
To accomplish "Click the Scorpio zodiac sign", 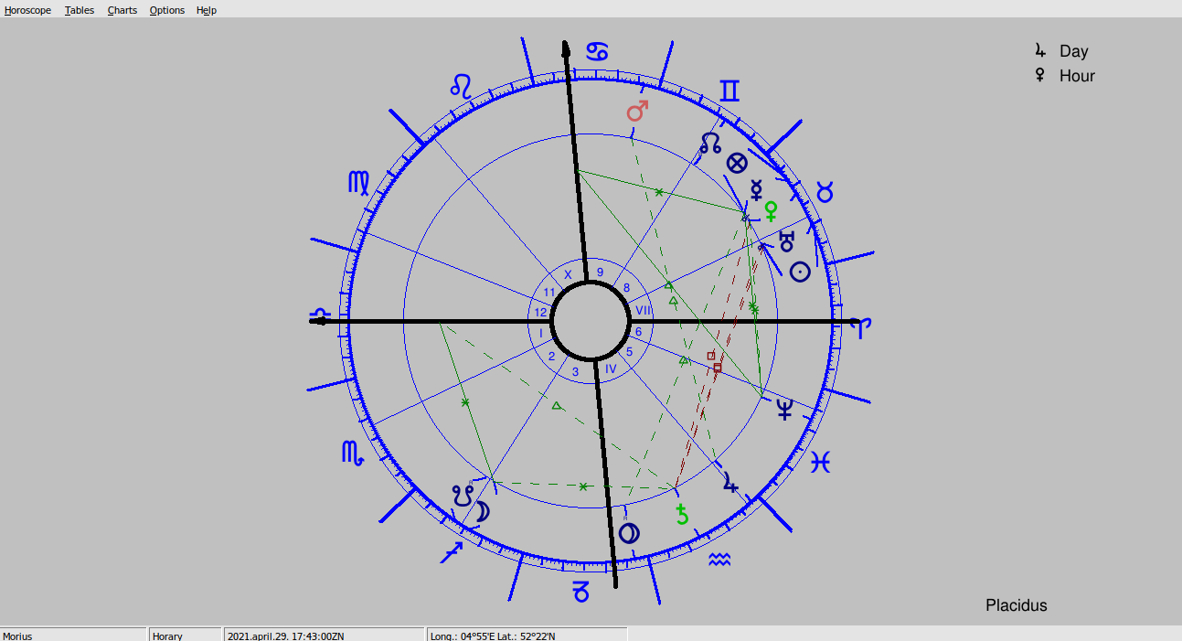I will tap(353, 452).
